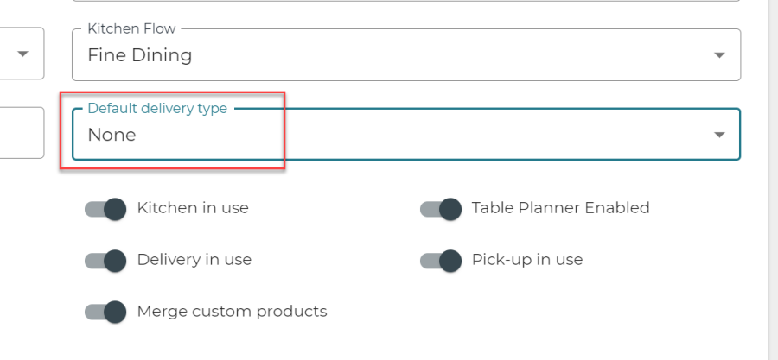Toggle the Kitchen in use switch
778x360 pixels.
105,209
